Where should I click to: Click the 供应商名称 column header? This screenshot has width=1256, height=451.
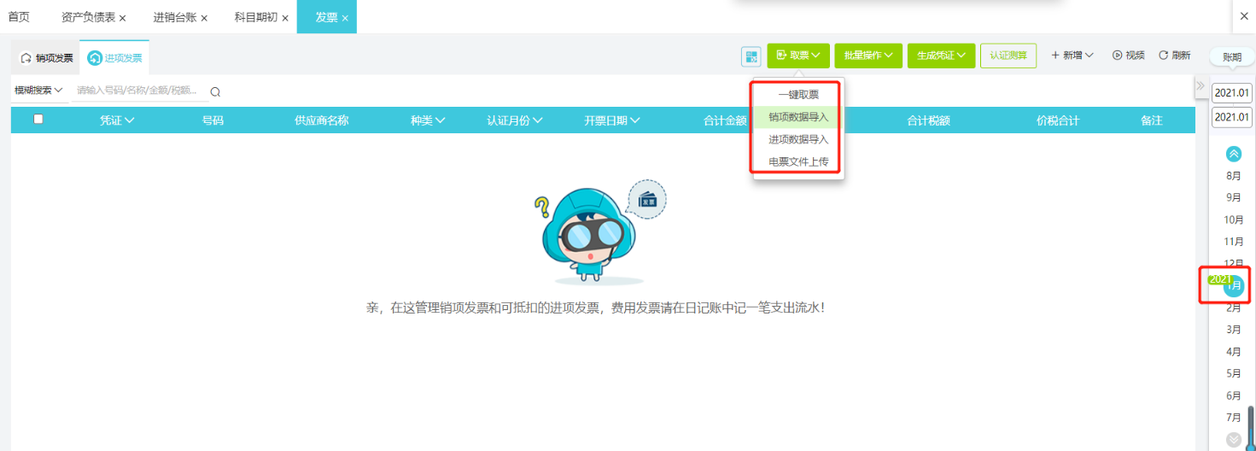[x=322, y=120]
